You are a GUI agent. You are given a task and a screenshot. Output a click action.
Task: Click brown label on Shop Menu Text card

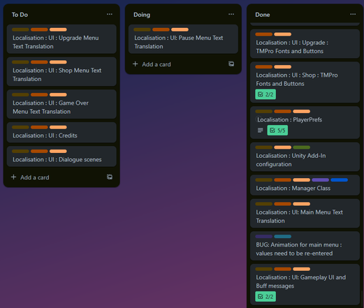(x=20, y=62)
